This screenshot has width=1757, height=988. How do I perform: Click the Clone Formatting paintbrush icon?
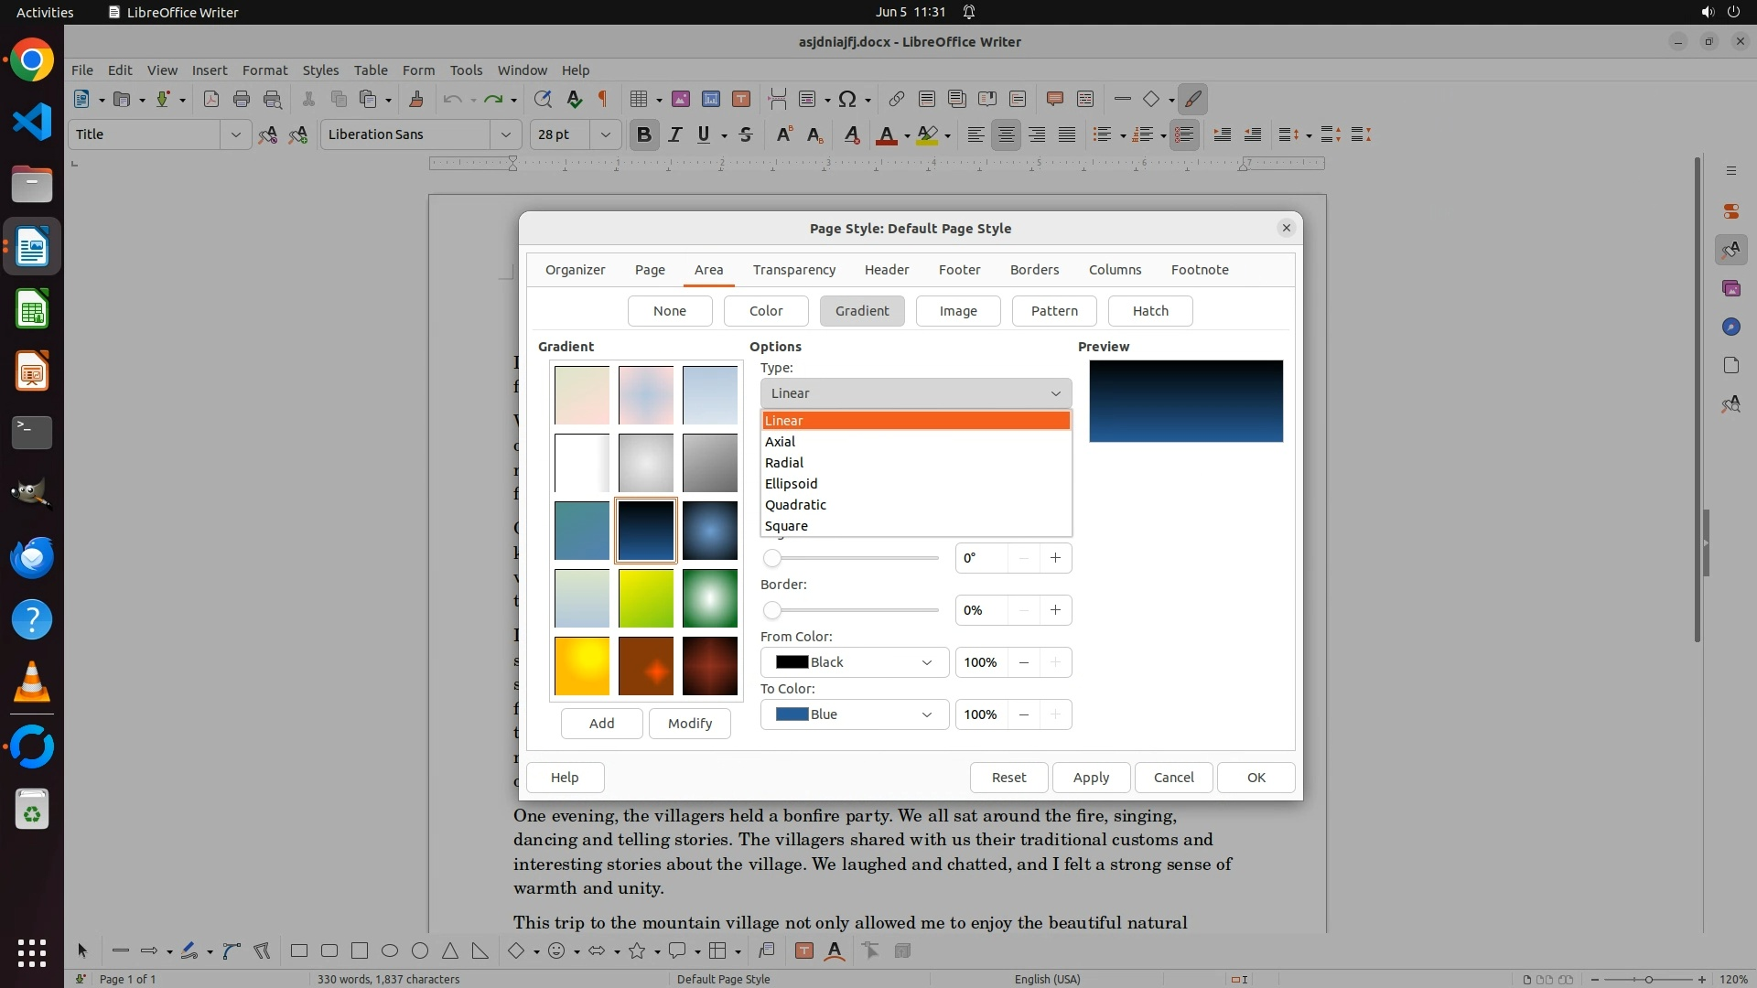[x=416, y=99]
